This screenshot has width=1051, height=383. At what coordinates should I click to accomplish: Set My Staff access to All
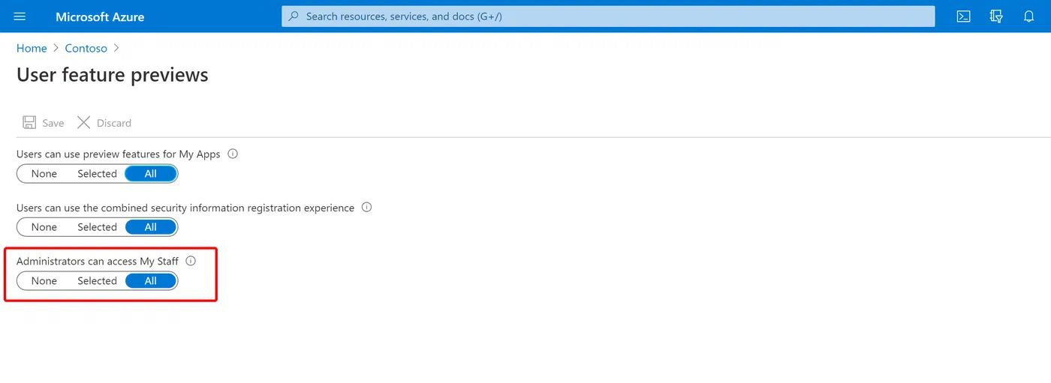coord(151,281)
